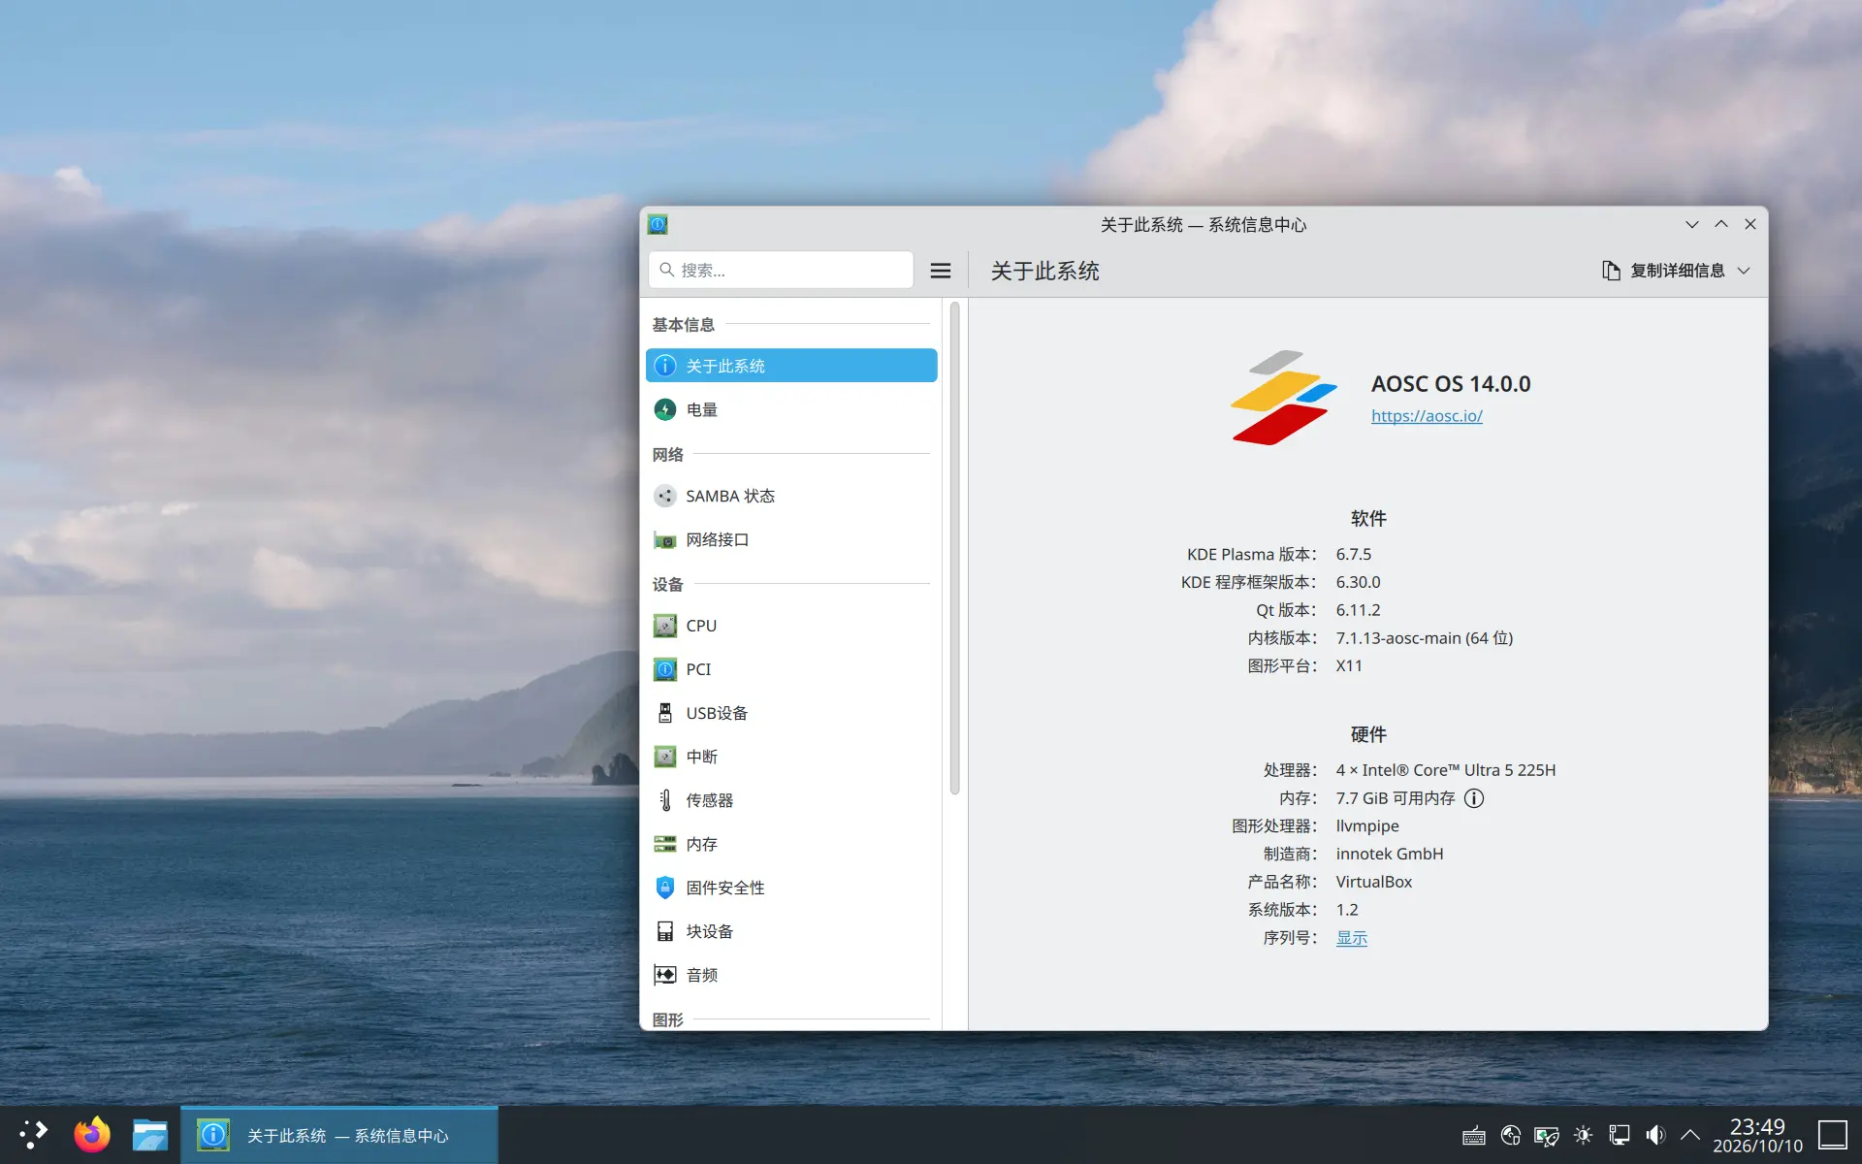
Task: Click the Qt version value 6.11.2
Action: 1358,610
